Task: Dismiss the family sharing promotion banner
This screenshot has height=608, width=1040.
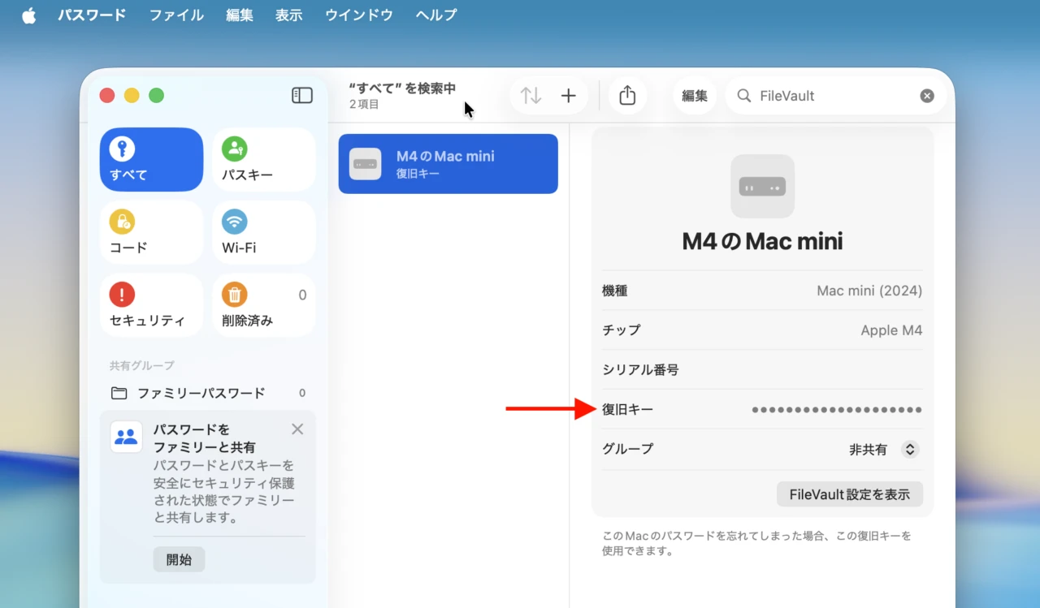Action: [297, 429]
